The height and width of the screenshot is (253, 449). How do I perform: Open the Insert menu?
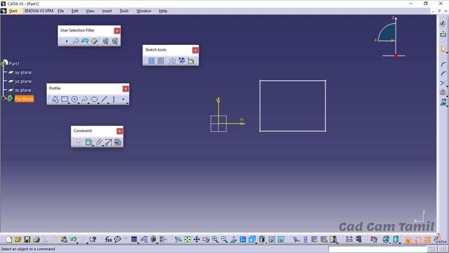coord(107,11)
